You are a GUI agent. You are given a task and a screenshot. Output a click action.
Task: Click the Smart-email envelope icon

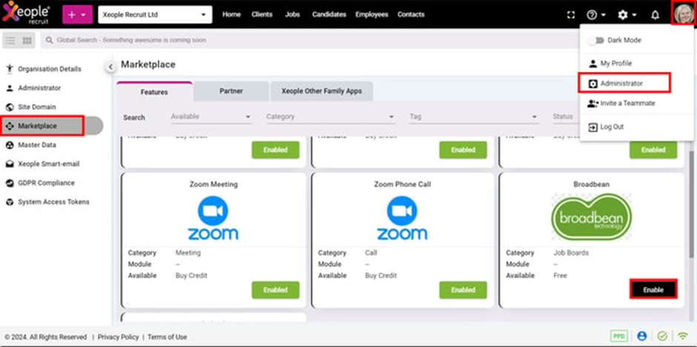pyautogui.click(x=10, y=164)
